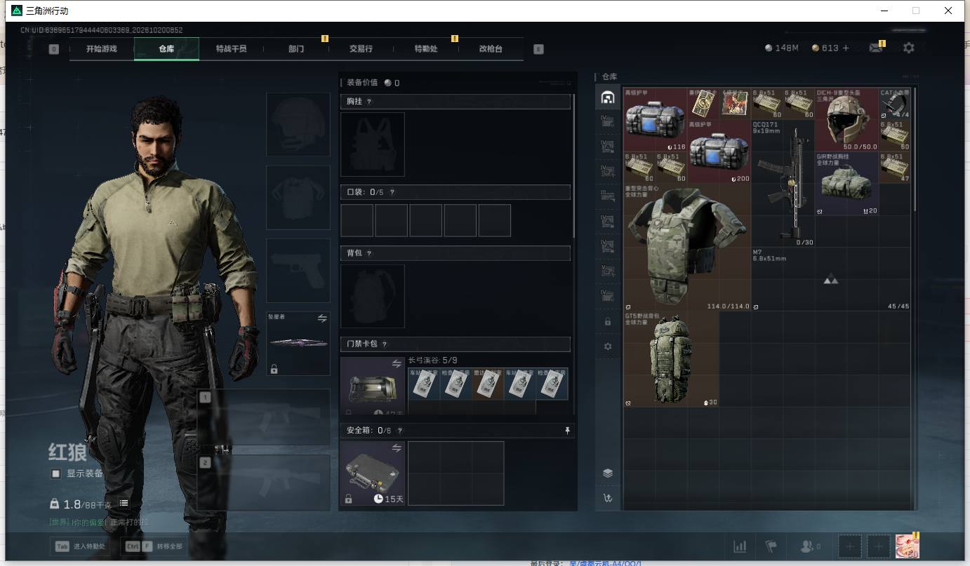Open the mail envelope icon
This screenshot has width=970, height=566.
coord(875,48)
